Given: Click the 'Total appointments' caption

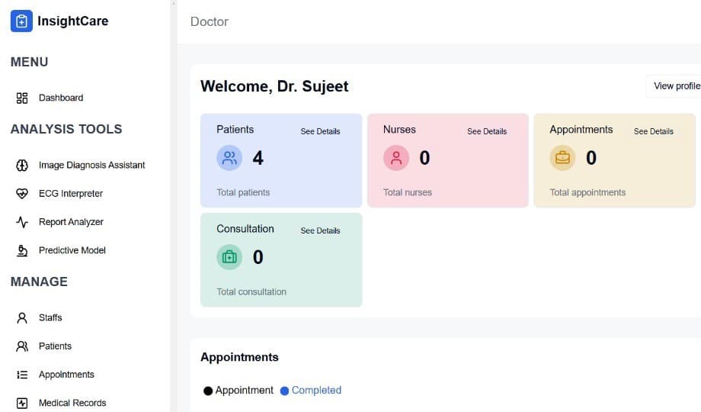Looking at the screenshot, I should tap(587, 192).
